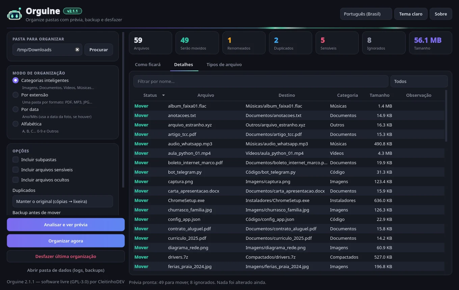Screen dimensions: 459x290
Task: Open Abrir pasta de dados link
Action: point(66,270)
